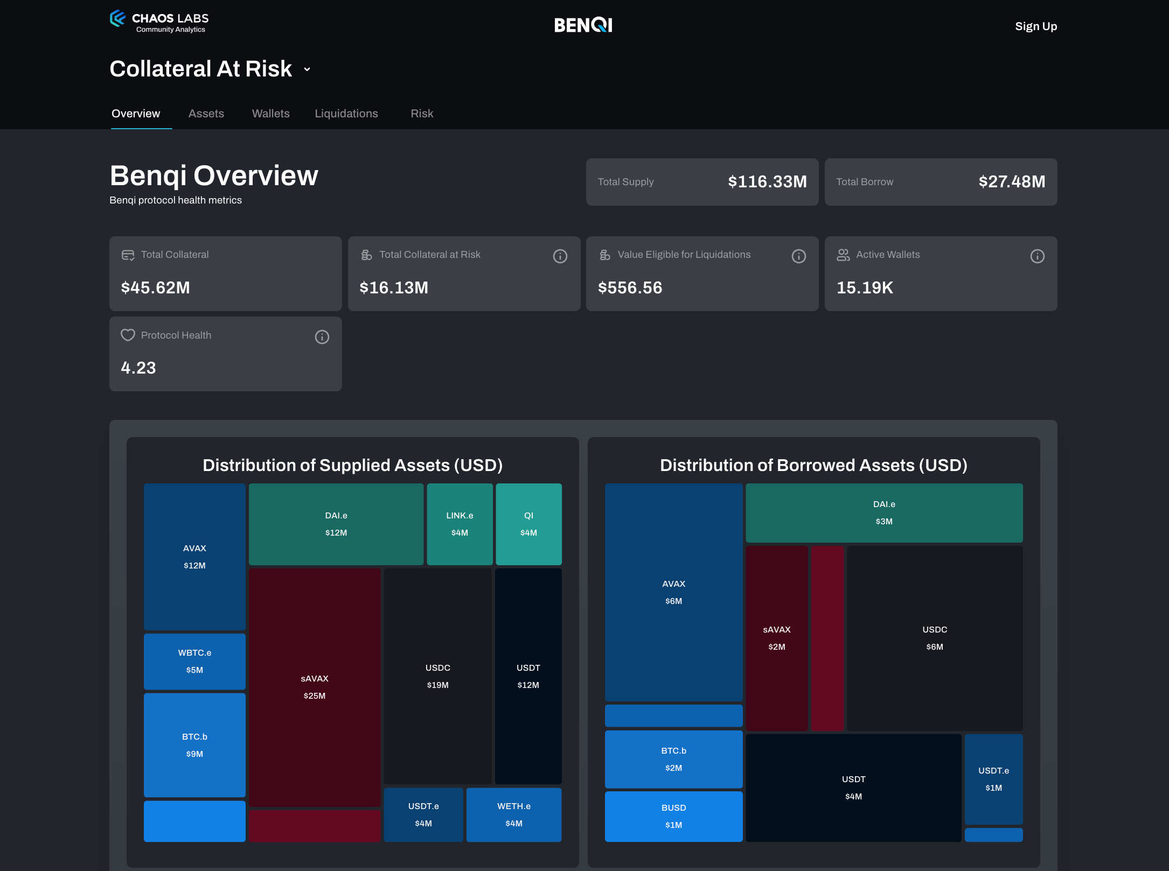Click the users icon beside Active Wallets

843,255
